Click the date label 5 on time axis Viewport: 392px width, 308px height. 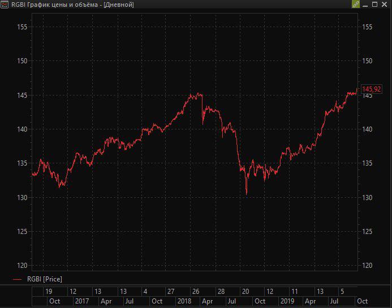(342, 292)
